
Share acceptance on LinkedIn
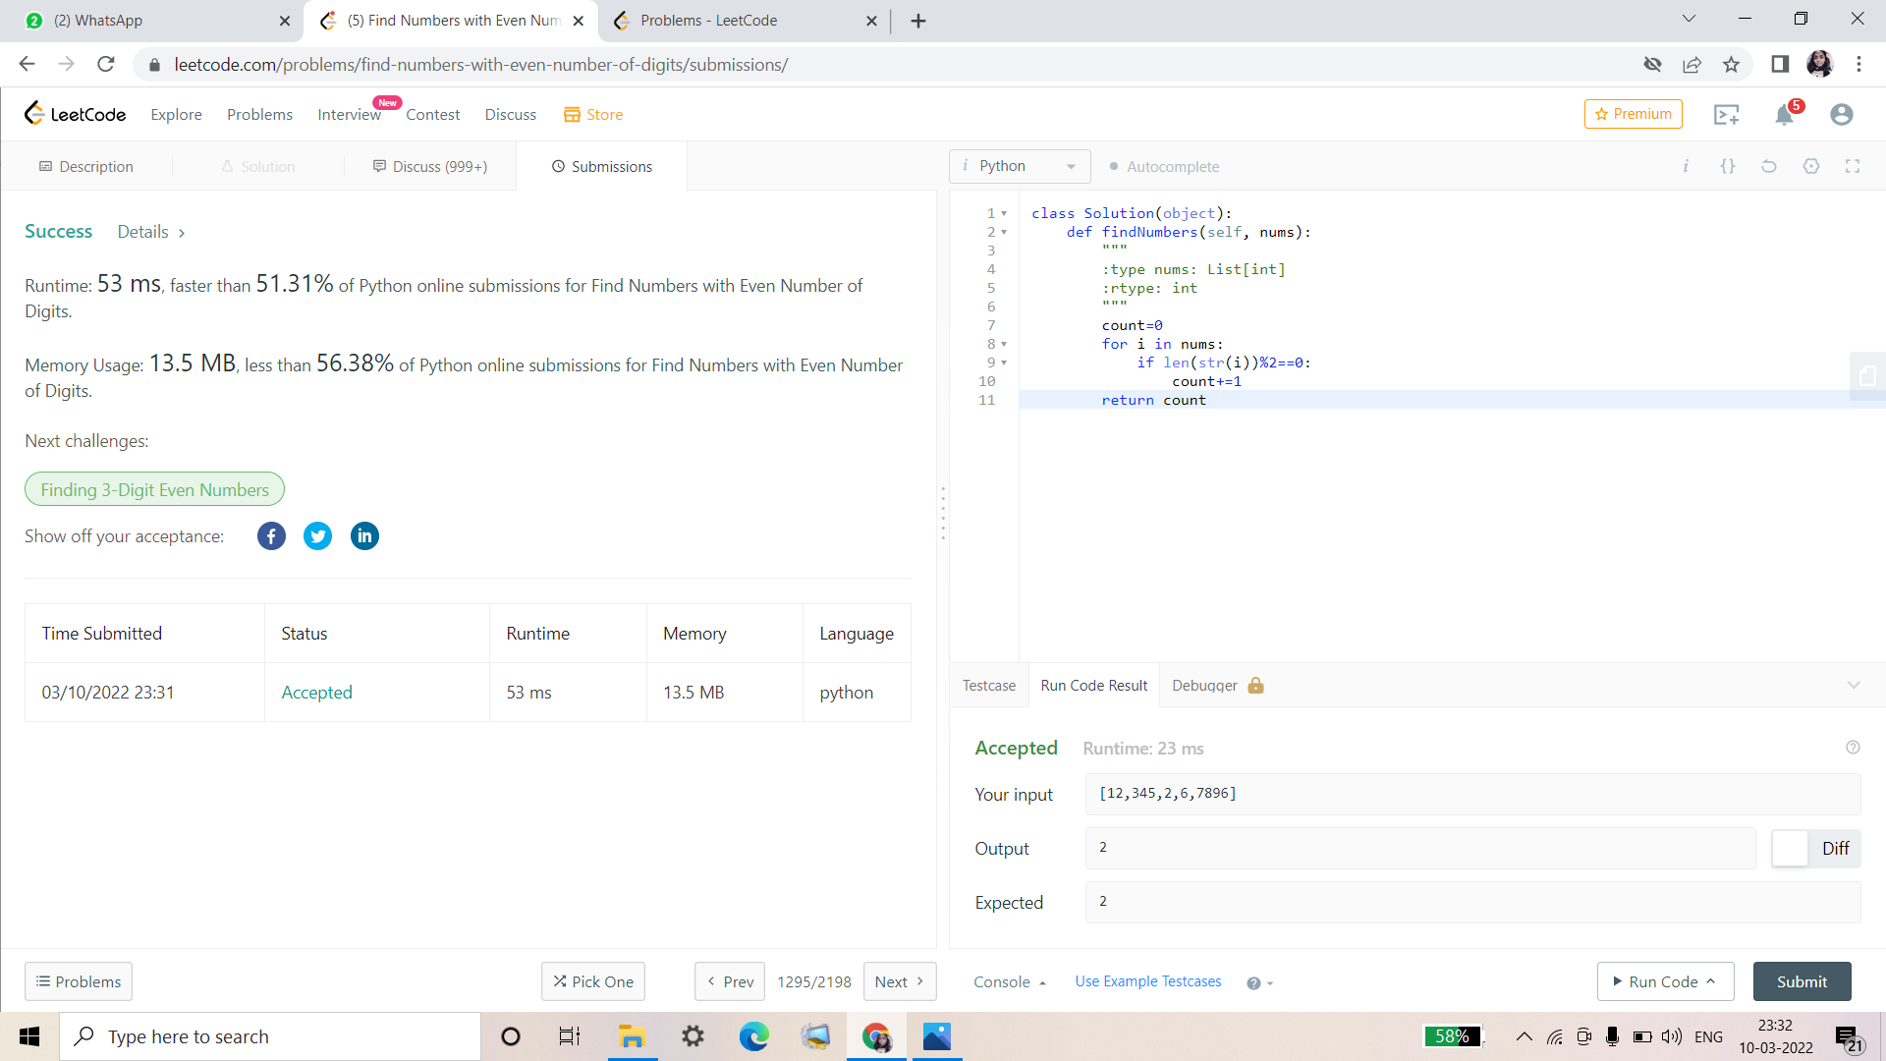(364, 535)
